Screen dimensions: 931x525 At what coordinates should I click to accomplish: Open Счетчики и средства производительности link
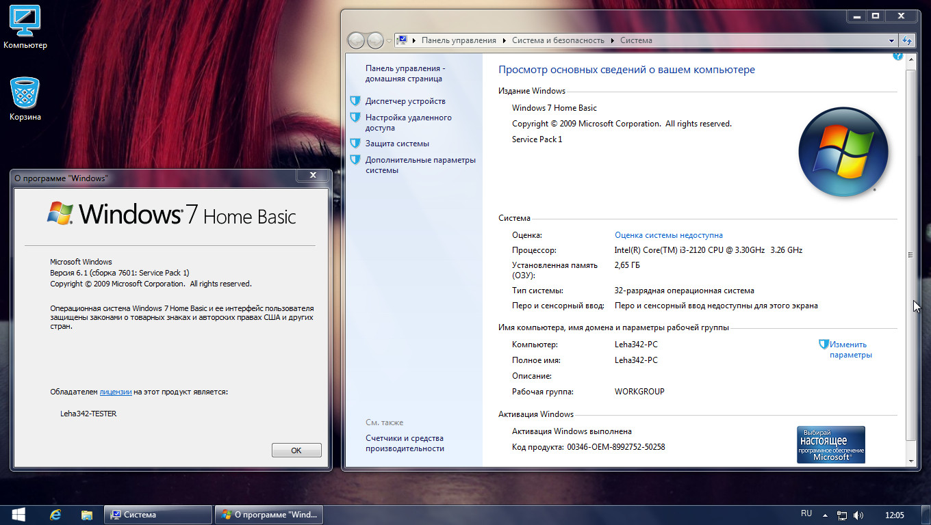(405, 443)
